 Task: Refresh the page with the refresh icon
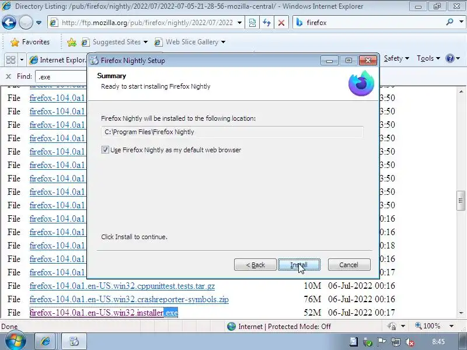[x=267, y=23]
